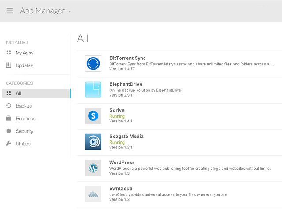Select the Utilities category
Viewport: 282px width, 216px height.
pos(23,144)
